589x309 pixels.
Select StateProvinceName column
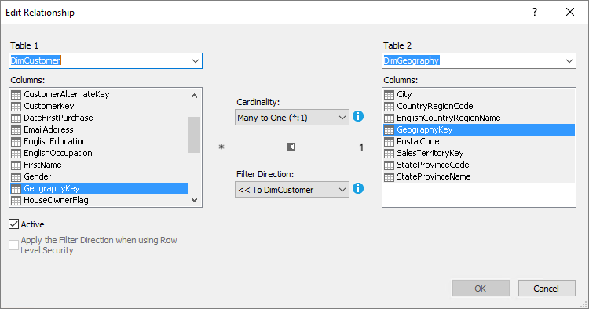point(479,176)
